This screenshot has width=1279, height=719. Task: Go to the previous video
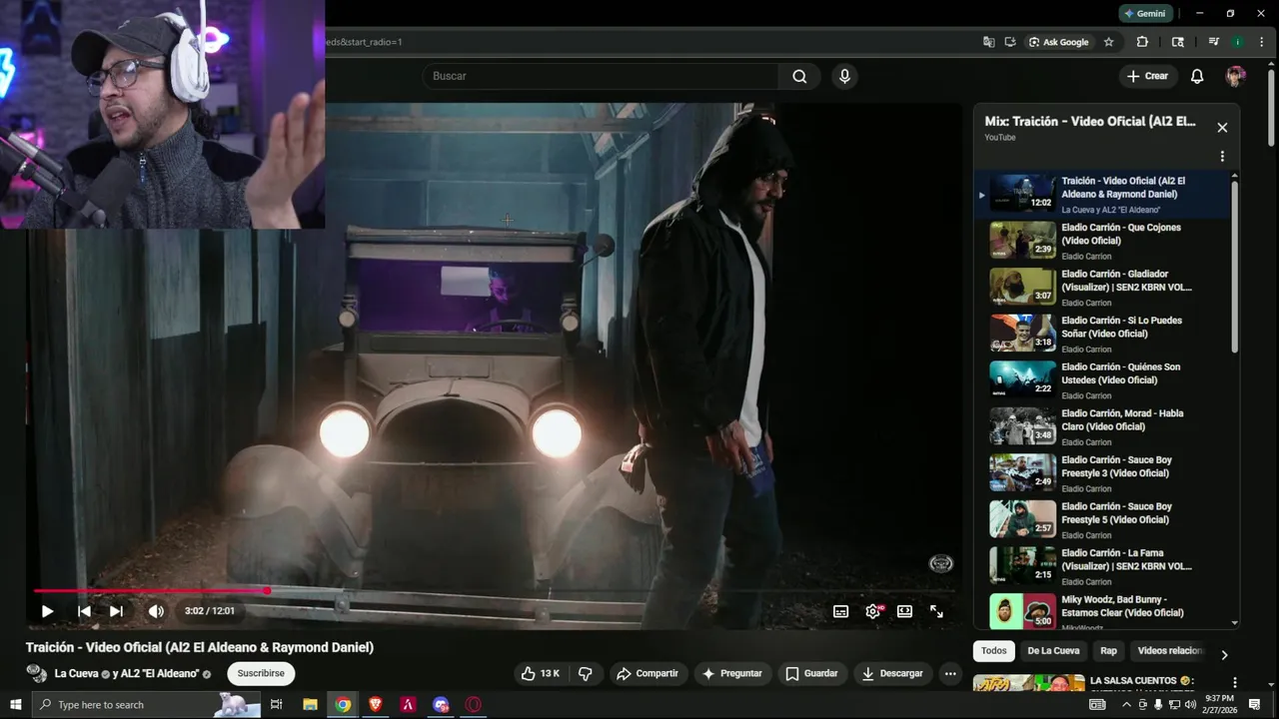click(x=84, y=611)
